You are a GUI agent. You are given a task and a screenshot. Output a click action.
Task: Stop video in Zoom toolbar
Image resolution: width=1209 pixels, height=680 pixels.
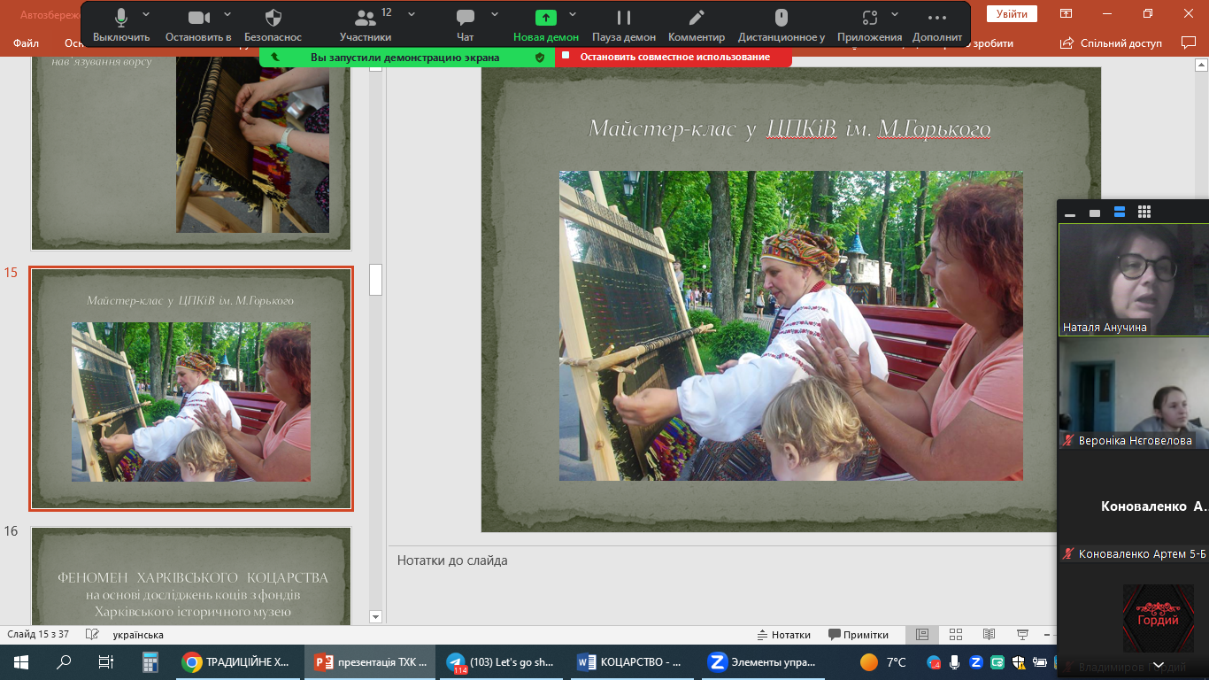pos(198,25)
